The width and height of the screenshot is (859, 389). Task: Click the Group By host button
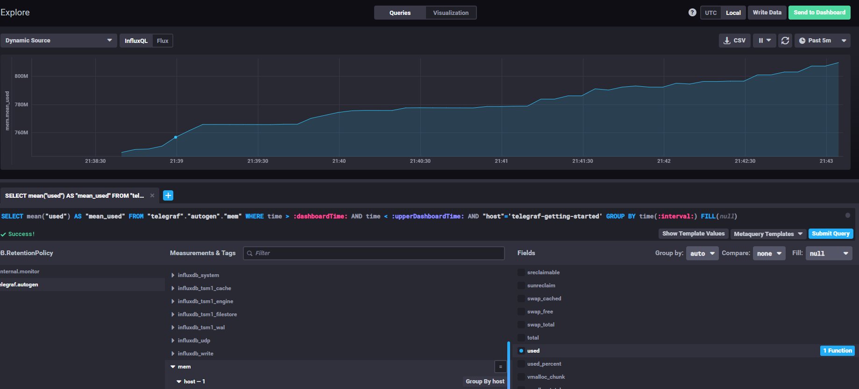point(485,382)
